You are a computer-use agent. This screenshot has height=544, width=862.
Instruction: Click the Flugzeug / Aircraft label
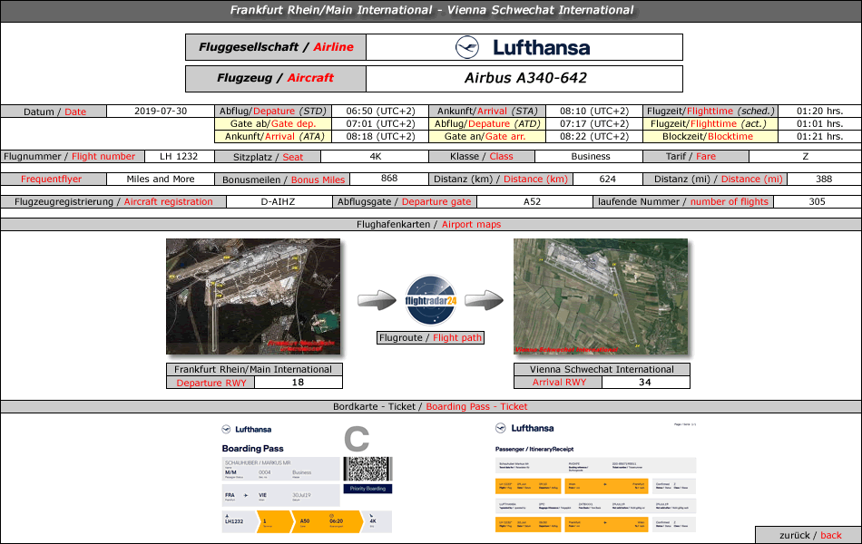click(x=276, y=78)
